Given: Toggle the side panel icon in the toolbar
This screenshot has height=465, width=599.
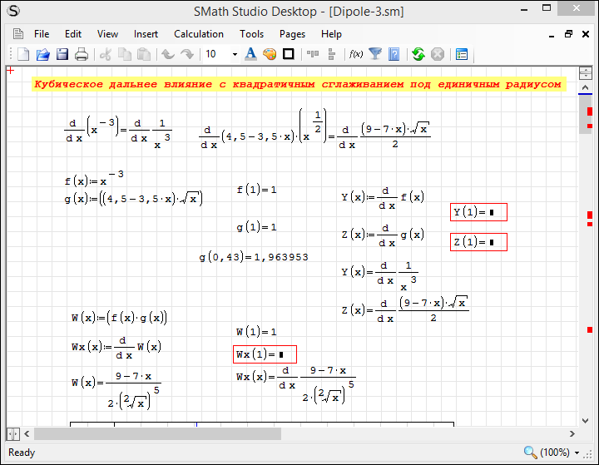Looking at the screenshot, I should pos(462,55).
